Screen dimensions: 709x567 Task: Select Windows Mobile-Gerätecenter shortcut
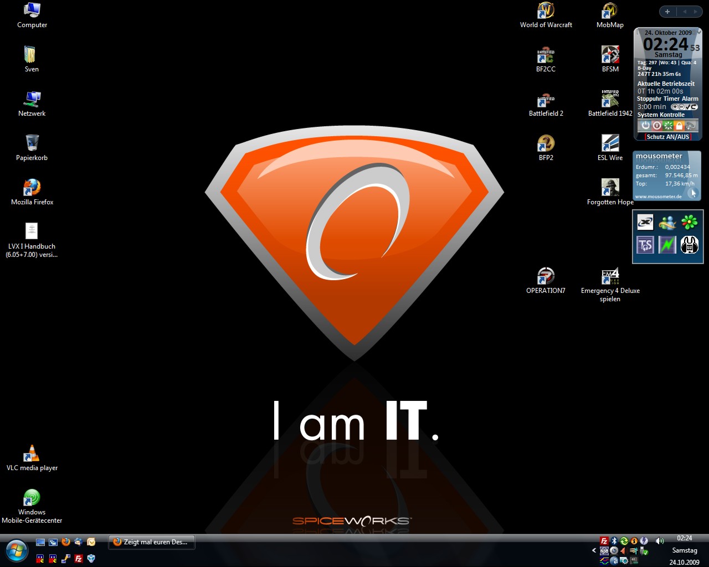click(32, 506)
